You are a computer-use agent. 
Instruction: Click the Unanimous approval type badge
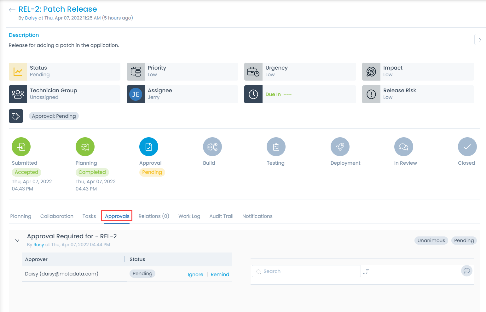pyautogui.click(x=431, y=241)
